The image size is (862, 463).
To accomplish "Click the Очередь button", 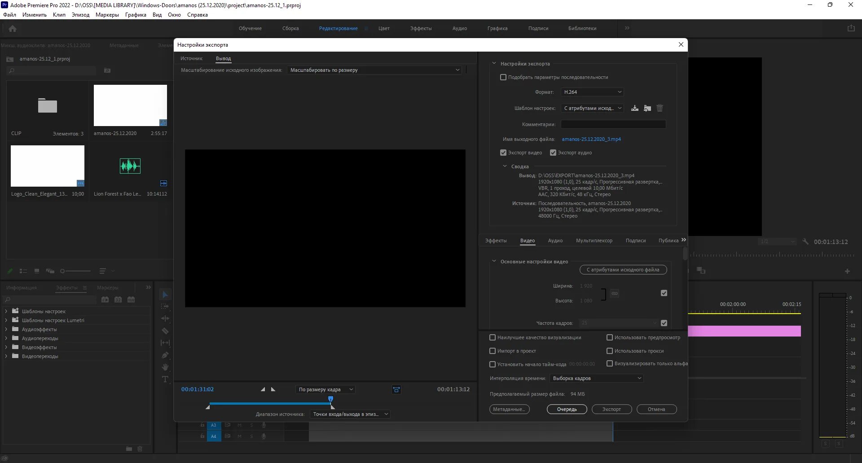I will click(567, 409).
